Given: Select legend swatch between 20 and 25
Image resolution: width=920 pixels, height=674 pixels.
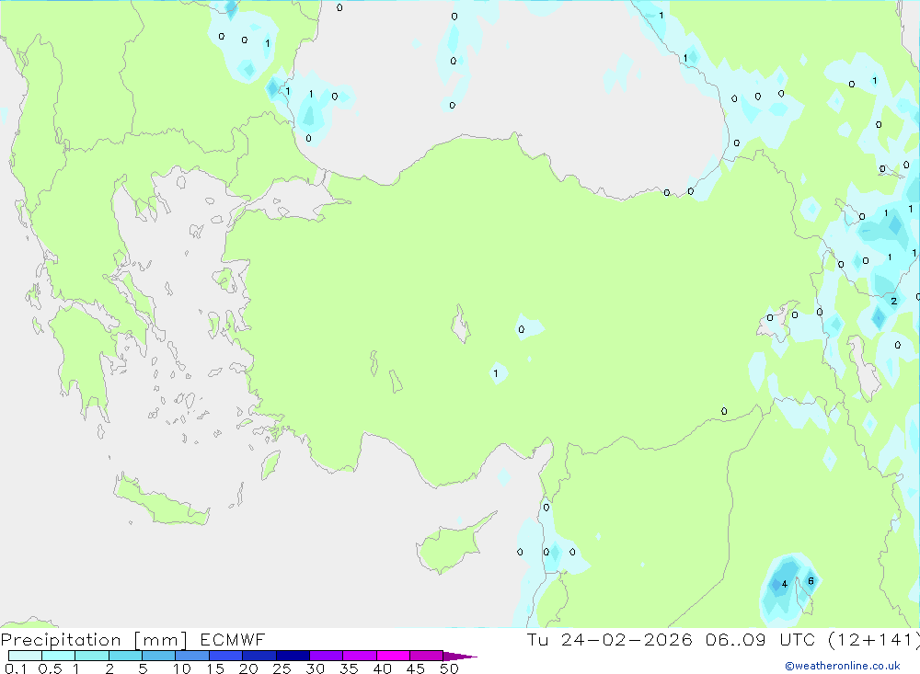Looking at the screenshot, I should click(259, 656).
